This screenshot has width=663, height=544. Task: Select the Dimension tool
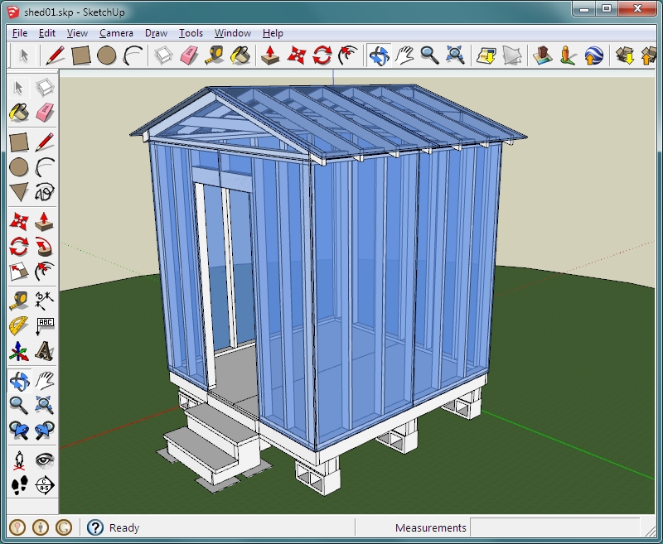point(45,301)
